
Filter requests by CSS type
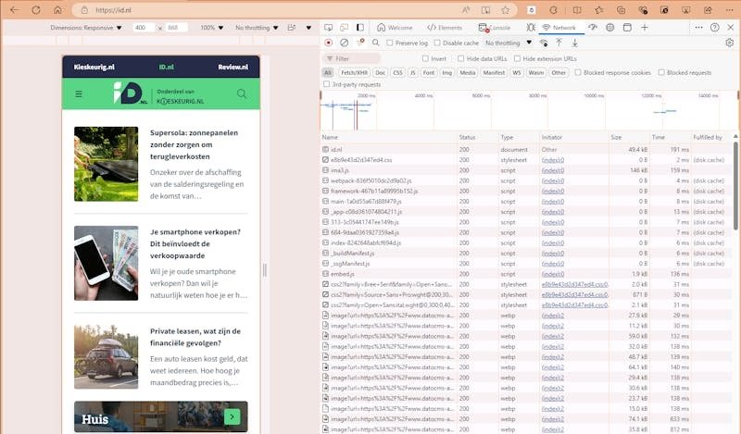click(x=398, y=73)
